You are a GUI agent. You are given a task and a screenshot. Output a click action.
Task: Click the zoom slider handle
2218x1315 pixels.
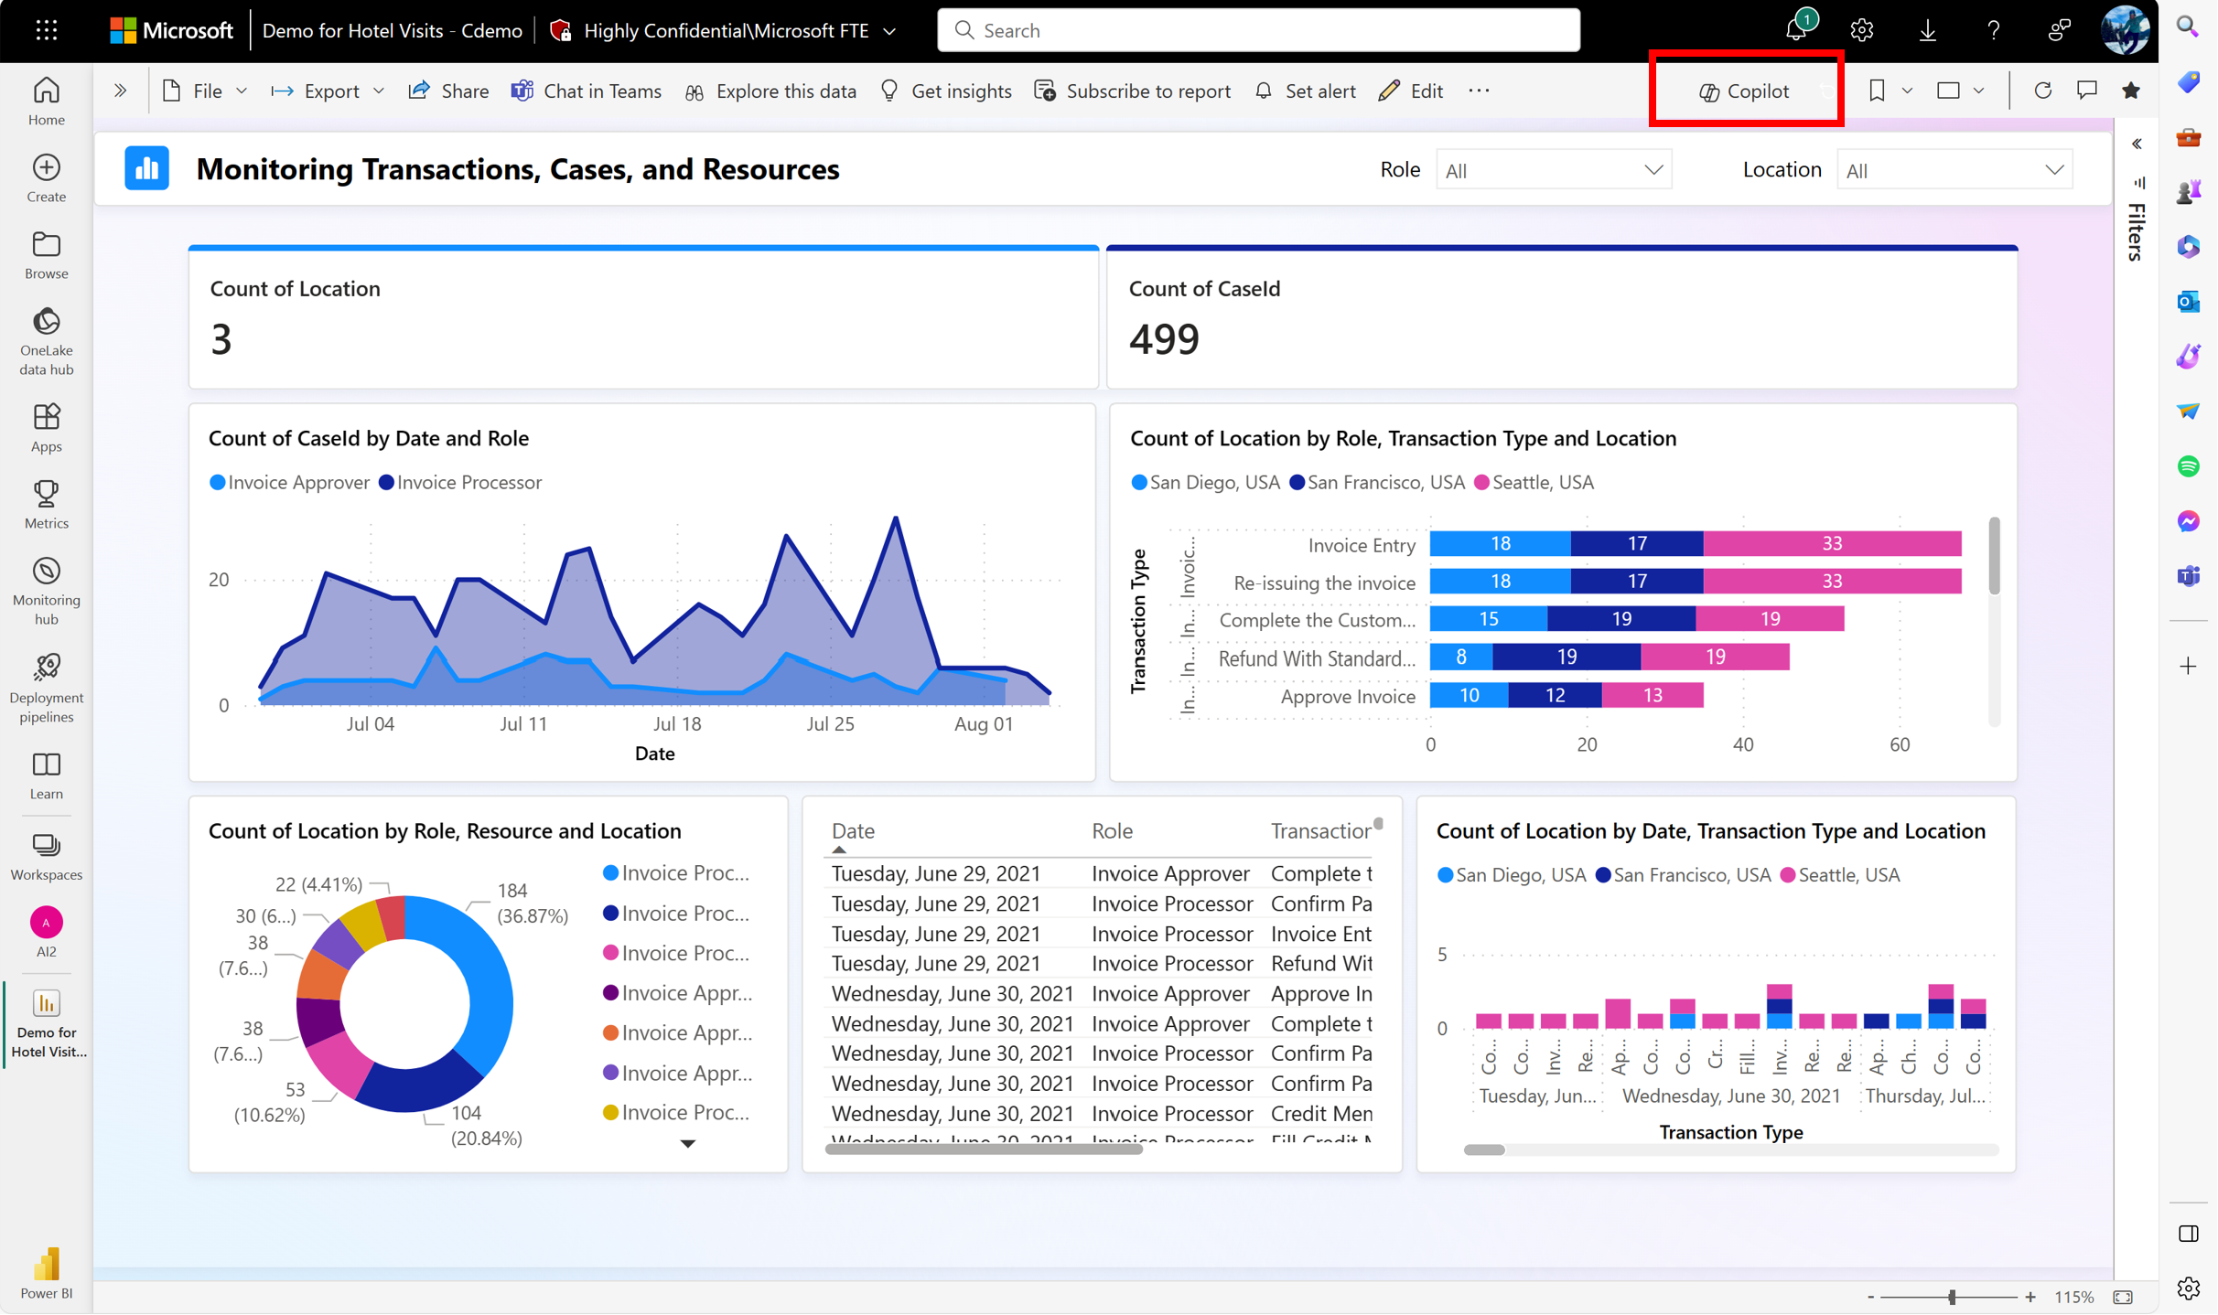point(1952,1298)
